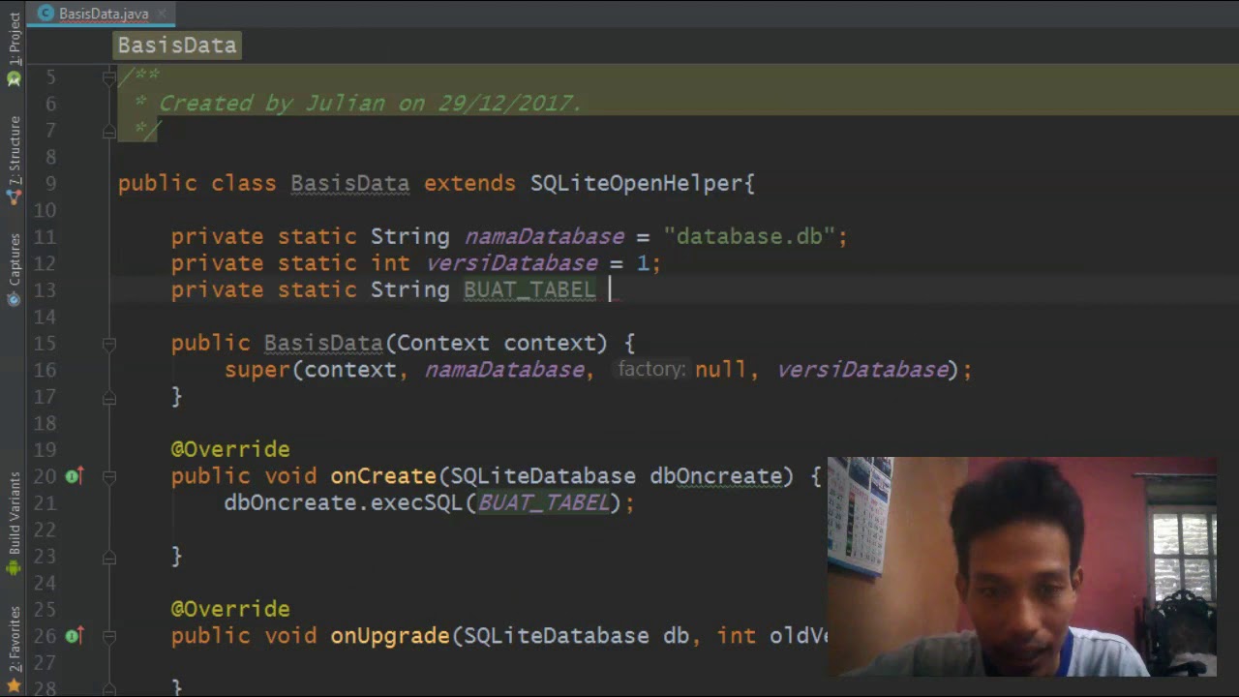Click versiDatabase in the line 12 declaration

point(511,263)
